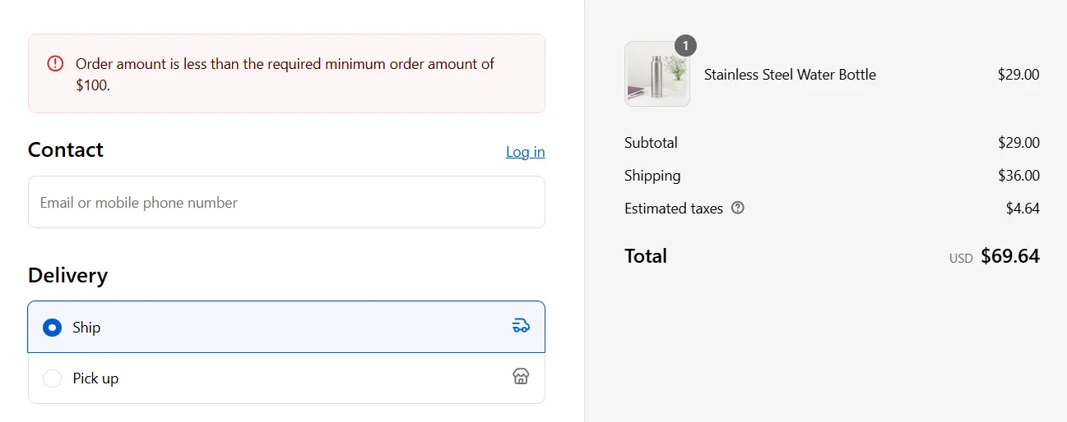The height and width of the screenshot is (422, 1067).
Task: Click the Estimated taxes label
Action: [x=673, y=209]
